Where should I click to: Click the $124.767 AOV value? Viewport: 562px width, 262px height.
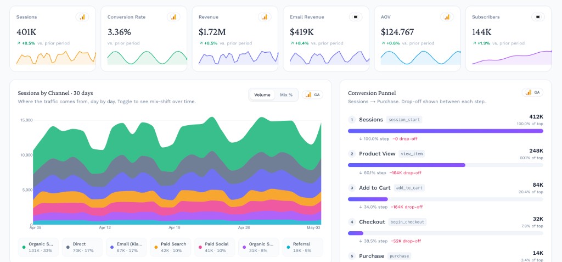[397, 32]
